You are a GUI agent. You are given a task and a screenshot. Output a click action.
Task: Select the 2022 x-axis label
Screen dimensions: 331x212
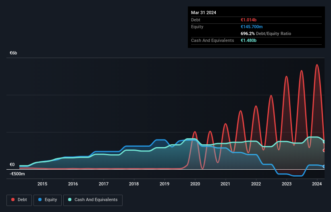(x=256, y=184)
